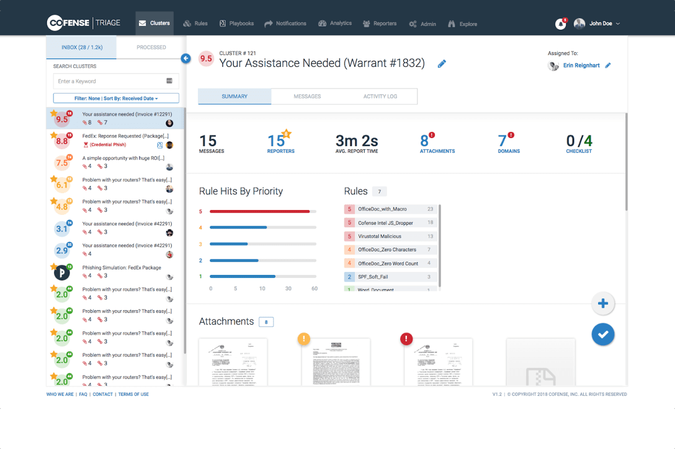
Task: Click the blue checkmark action button
Action: point(602,334)
